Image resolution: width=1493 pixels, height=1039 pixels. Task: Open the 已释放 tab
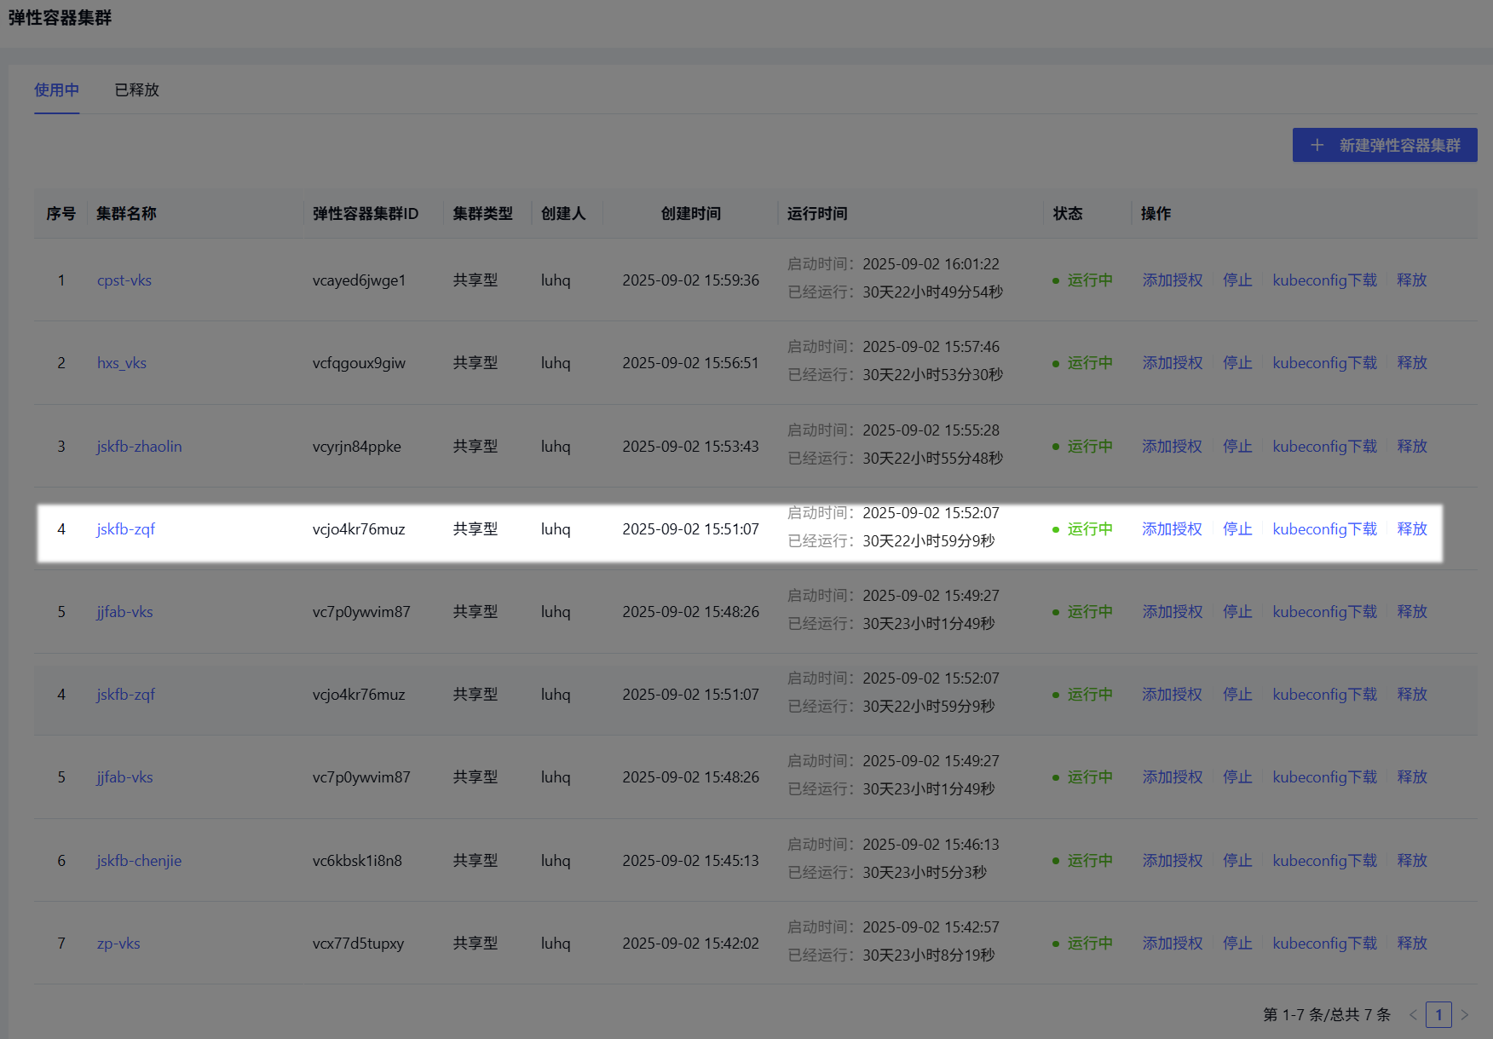136,90
